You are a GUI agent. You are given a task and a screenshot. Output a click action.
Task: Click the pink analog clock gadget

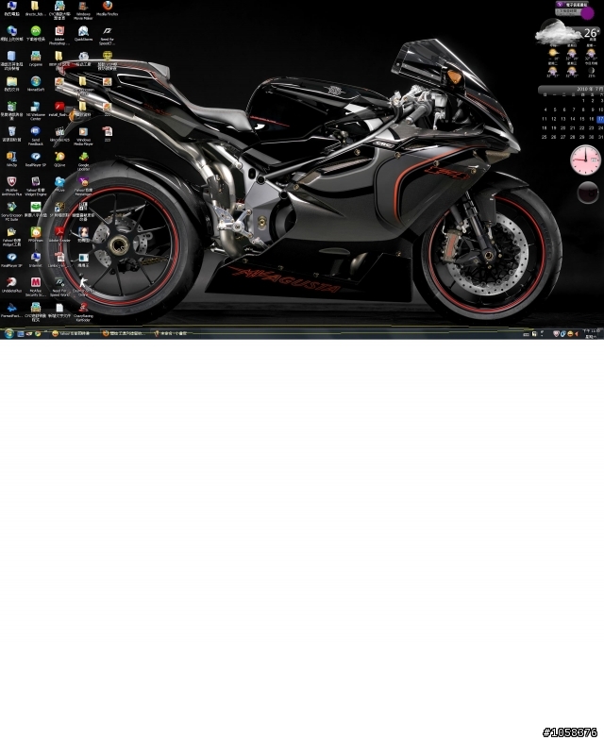click(x=585, y=160)
